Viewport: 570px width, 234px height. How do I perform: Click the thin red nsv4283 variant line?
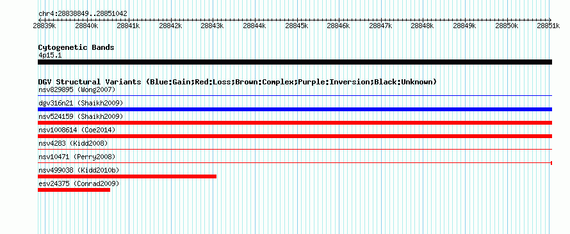pos(295,150)
